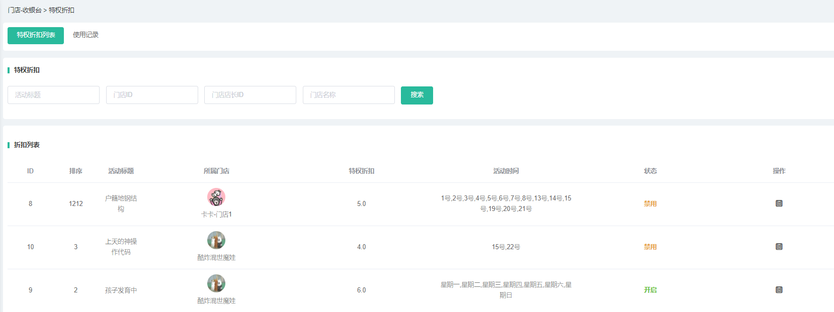Focus the 活动标题 search field
834x312 pixels.
coord(53,95)
